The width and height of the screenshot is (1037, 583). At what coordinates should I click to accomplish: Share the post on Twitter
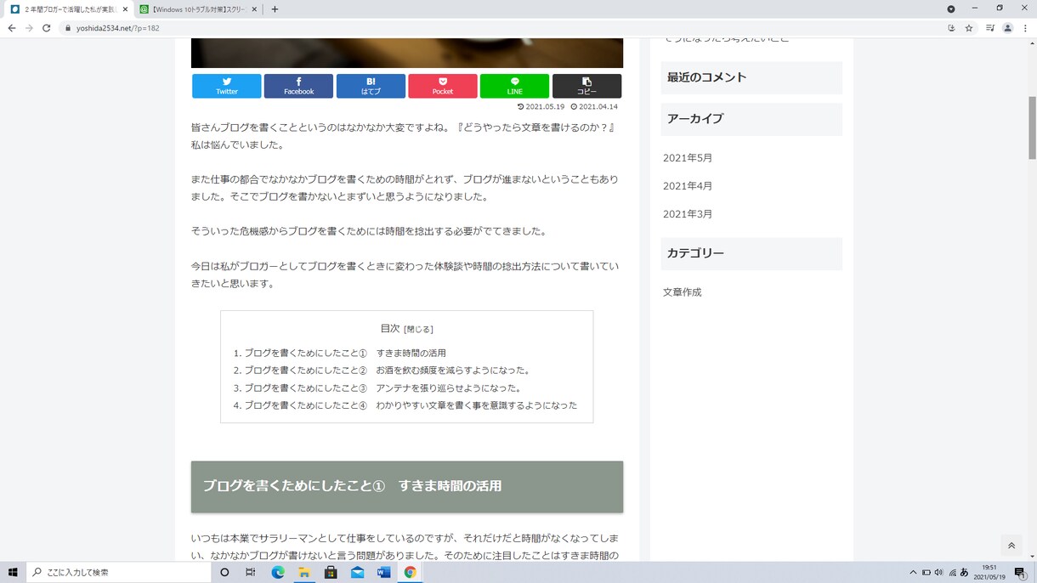point(227,86)
